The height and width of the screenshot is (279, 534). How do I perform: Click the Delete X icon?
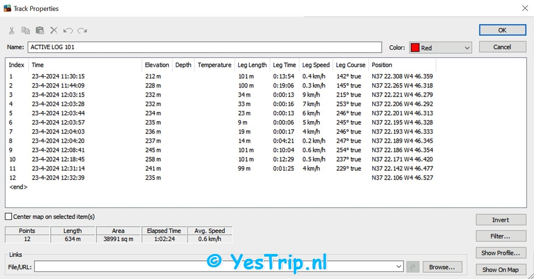tap(54, 31)
